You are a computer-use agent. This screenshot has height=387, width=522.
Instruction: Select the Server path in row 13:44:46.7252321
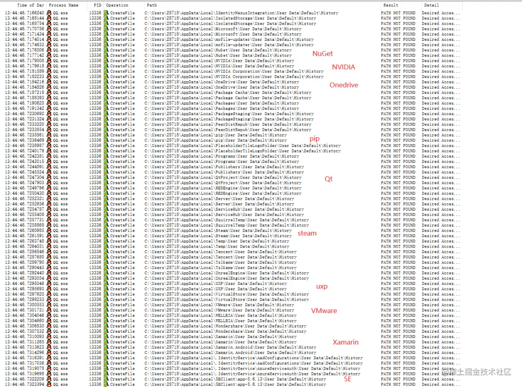coord(220,199)
